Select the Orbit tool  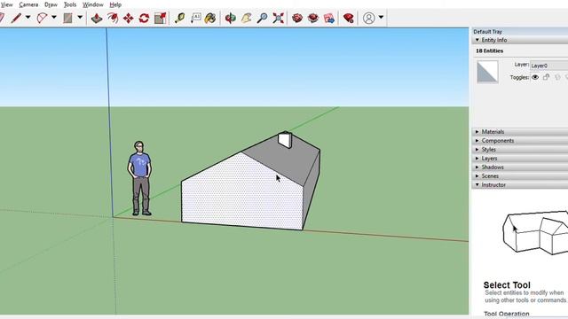pyautogui.click(x=231, y=18)
